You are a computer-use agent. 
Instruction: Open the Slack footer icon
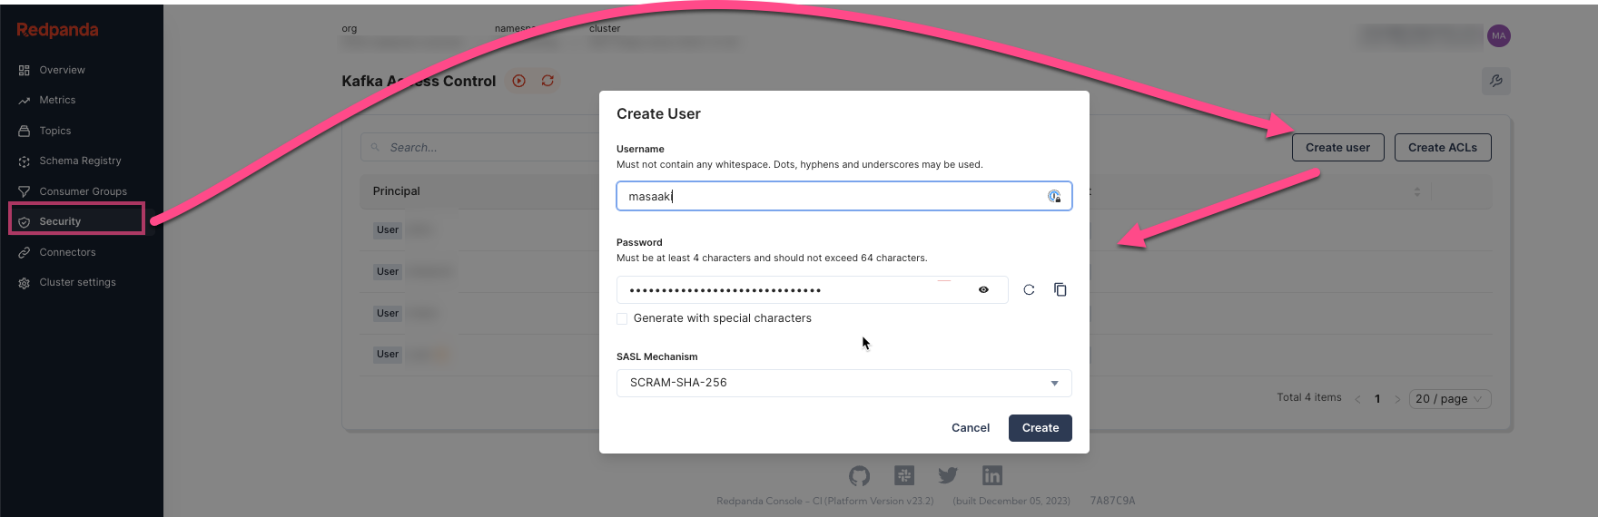tap(904, 475)
